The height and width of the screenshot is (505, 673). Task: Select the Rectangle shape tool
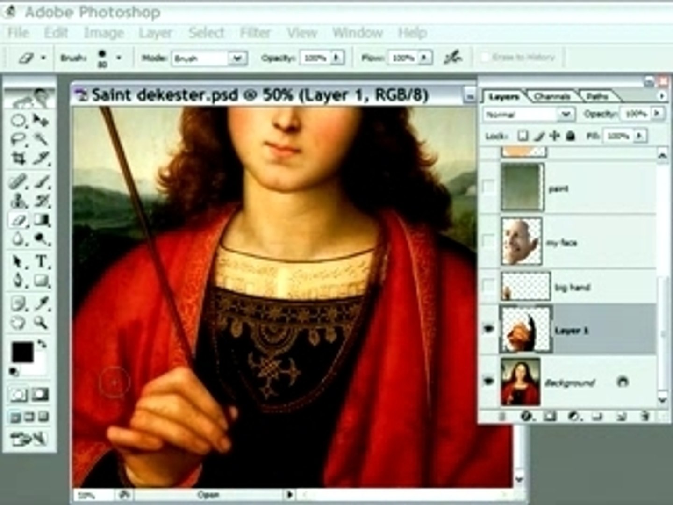click(41, 280)
